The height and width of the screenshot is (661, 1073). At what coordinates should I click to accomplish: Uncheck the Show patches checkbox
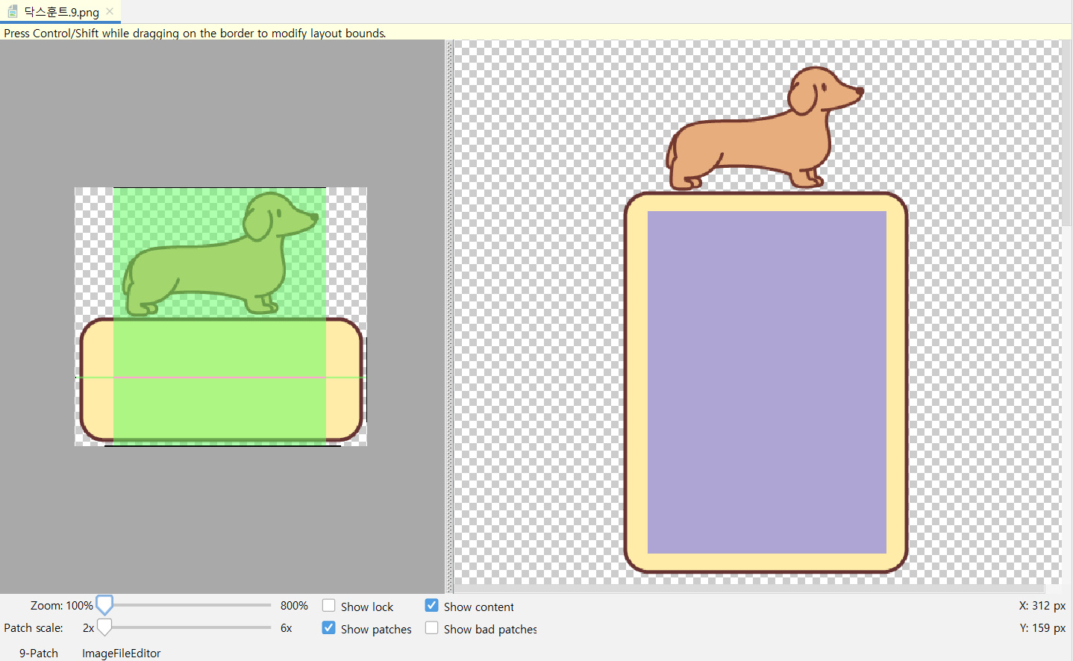(328, 628)
